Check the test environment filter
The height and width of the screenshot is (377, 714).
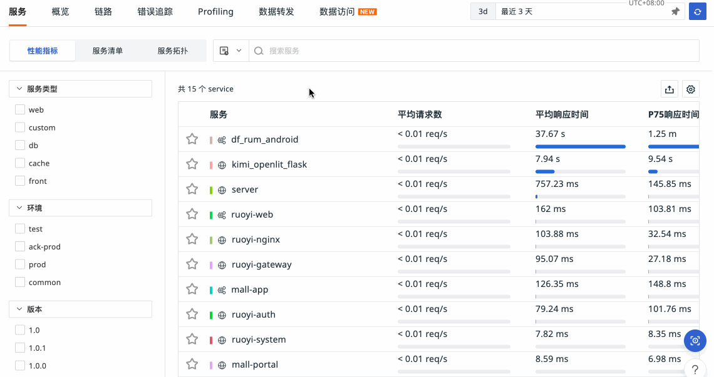point(20,228)
